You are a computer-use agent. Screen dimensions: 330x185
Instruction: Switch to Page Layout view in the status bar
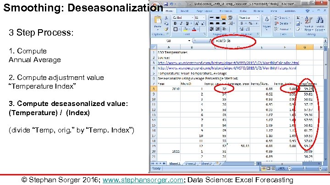[x=268, y=169]
